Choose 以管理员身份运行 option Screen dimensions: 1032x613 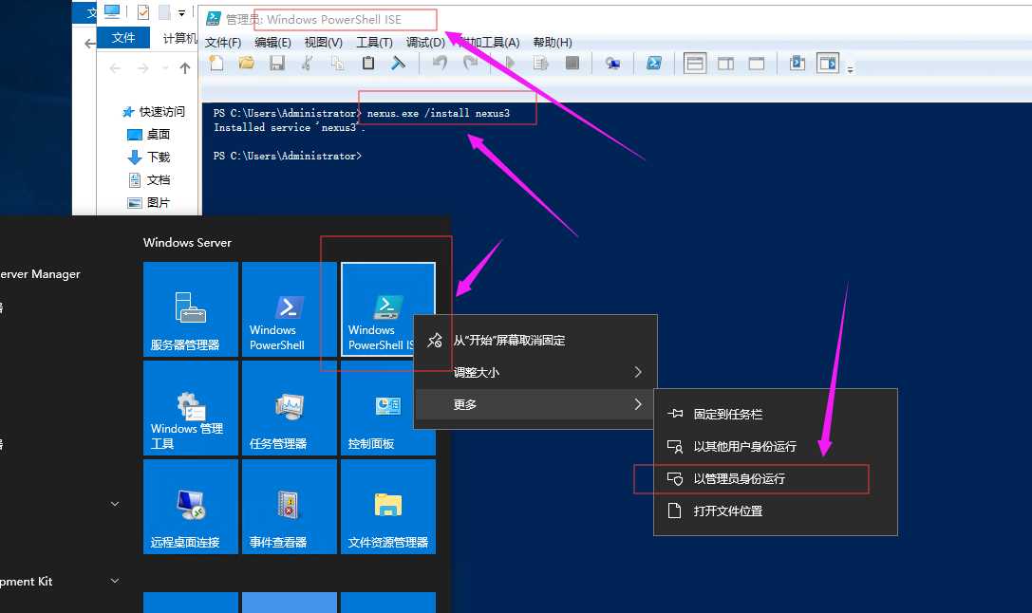[x=776, y=479]
